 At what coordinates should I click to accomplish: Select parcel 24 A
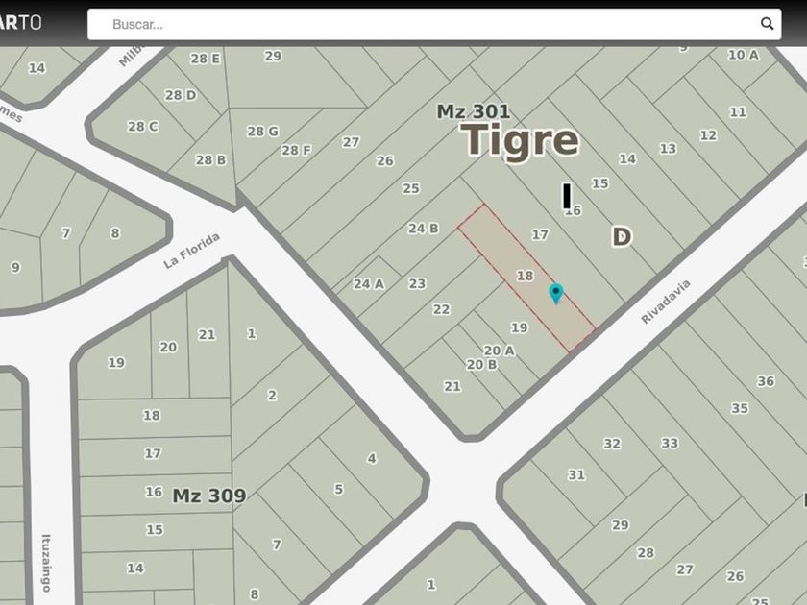click(369, 284)
